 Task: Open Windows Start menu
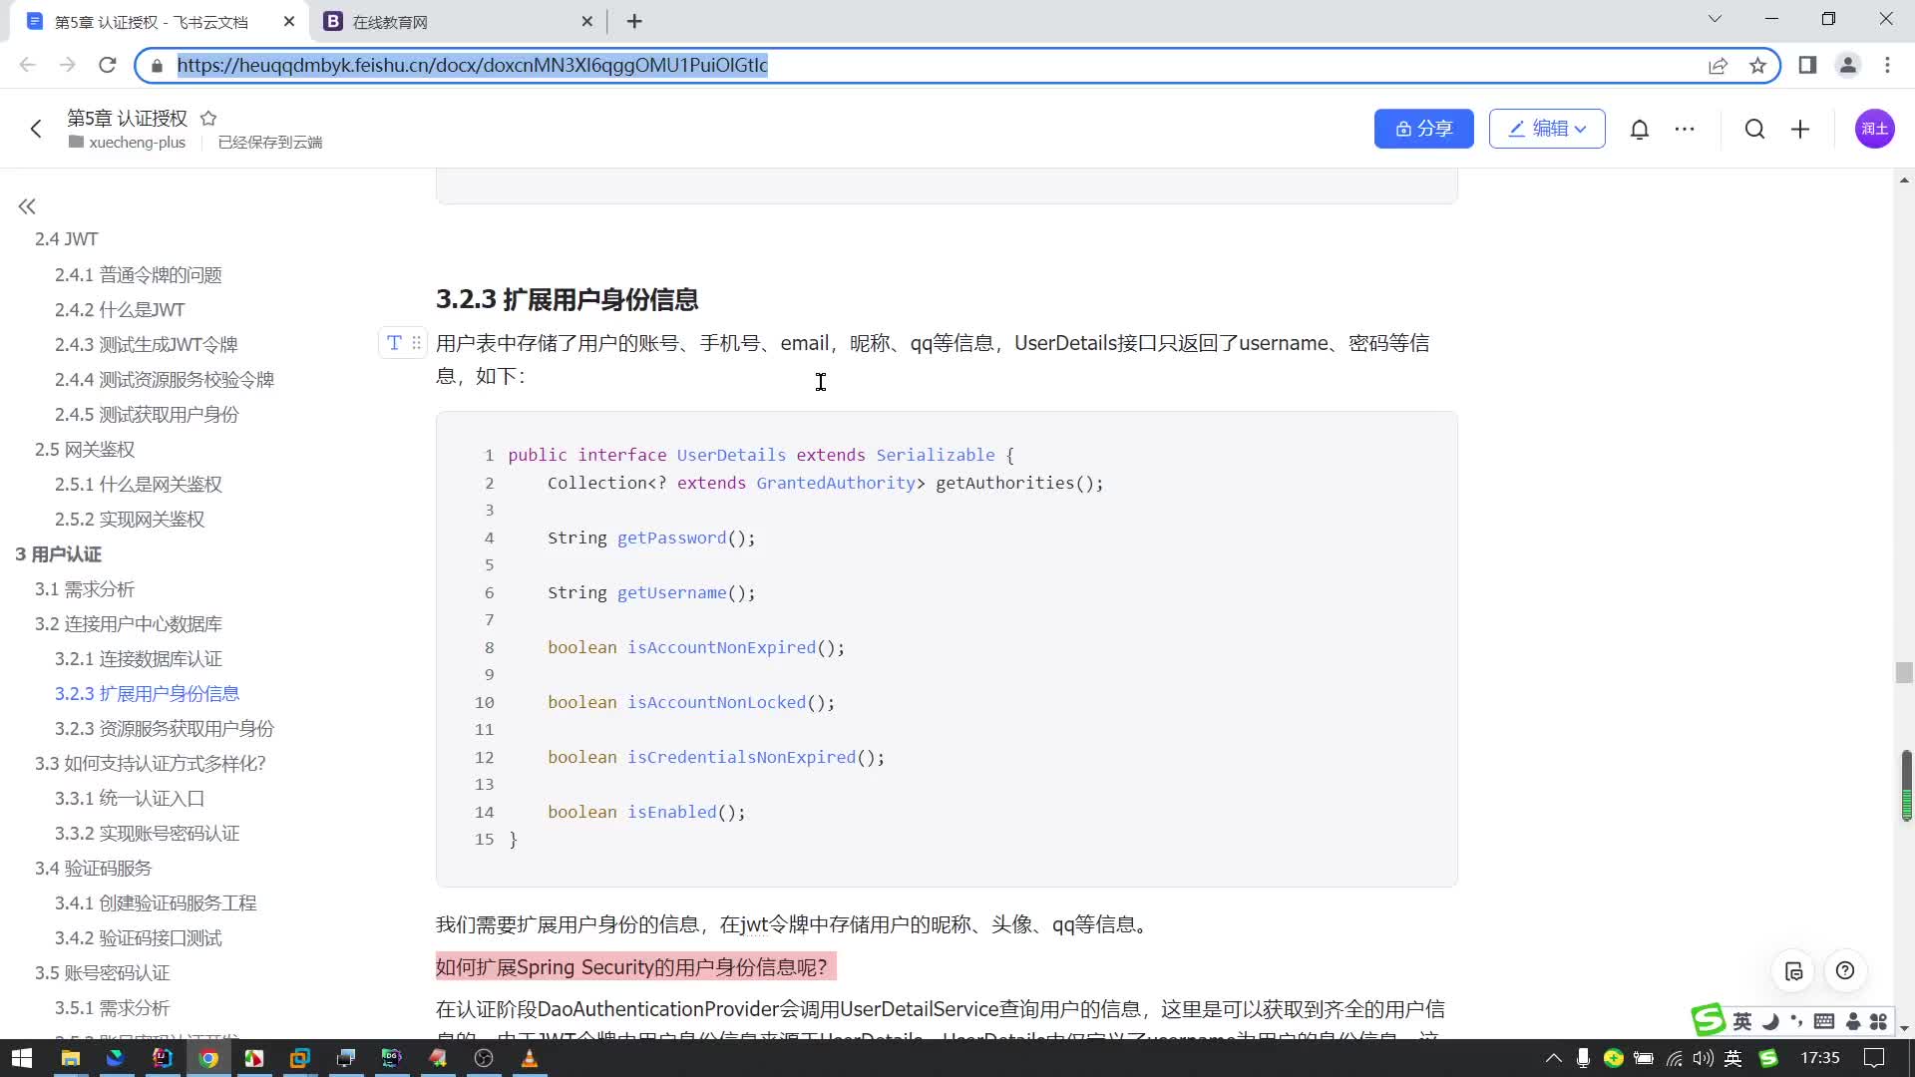click(x=22, y=1058)
